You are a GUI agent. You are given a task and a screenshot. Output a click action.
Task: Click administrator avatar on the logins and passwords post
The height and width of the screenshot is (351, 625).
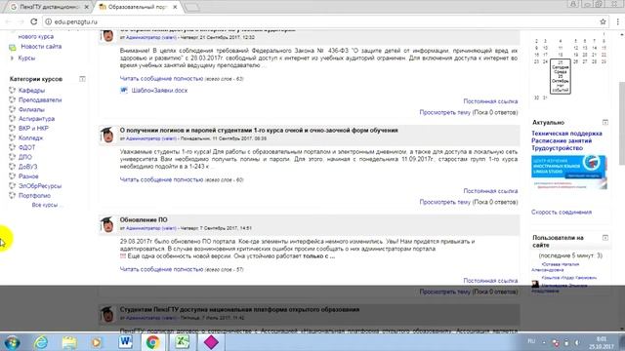pos(106,135)
